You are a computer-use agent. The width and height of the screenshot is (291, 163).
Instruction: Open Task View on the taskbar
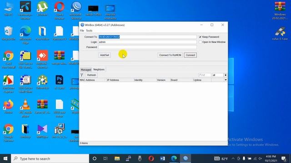click(x=105, y=158)
